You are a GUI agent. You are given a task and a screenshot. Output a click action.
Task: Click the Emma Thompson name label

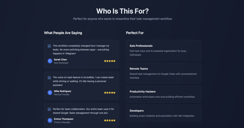(64, 119)
